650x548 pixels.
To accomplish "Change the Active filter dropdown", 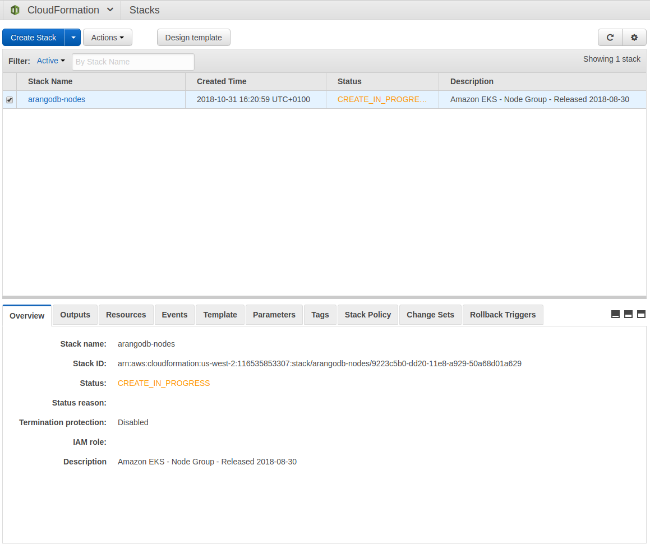I will point(51,61).
